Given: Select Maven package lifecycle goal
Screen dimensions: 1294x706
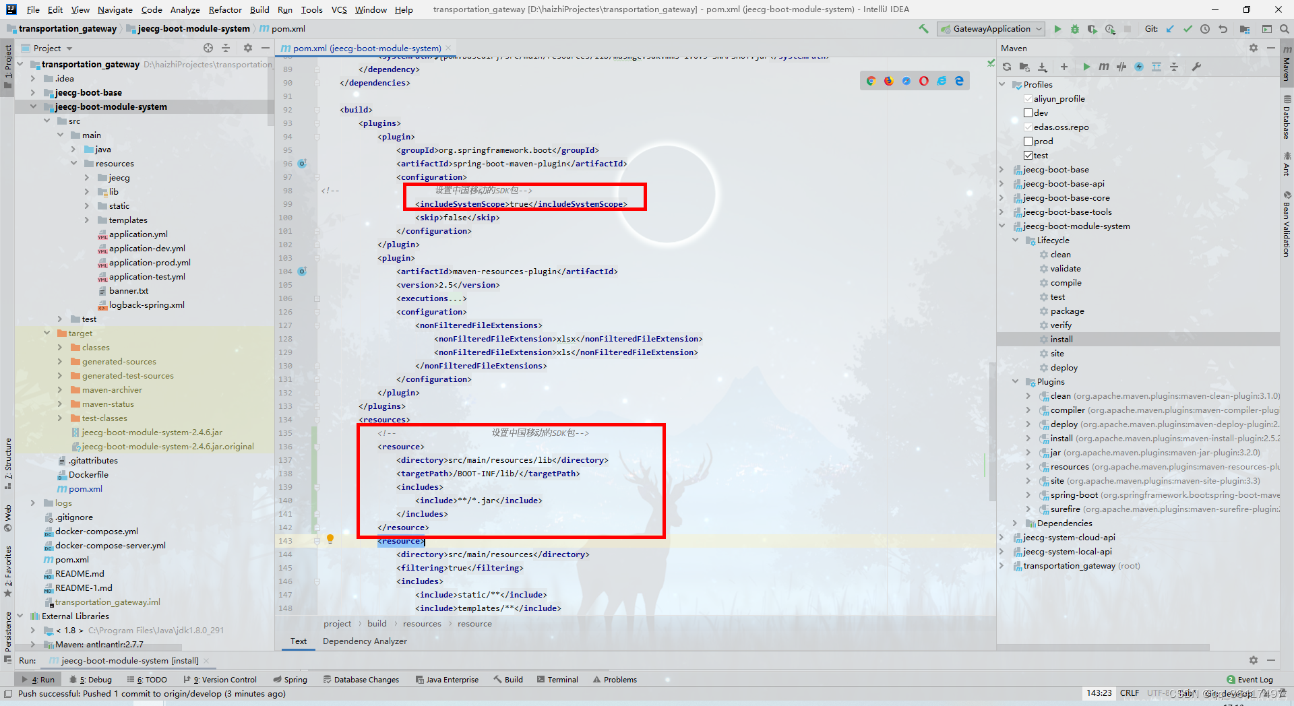Looking at the screenshot, I should [1067, 311].
